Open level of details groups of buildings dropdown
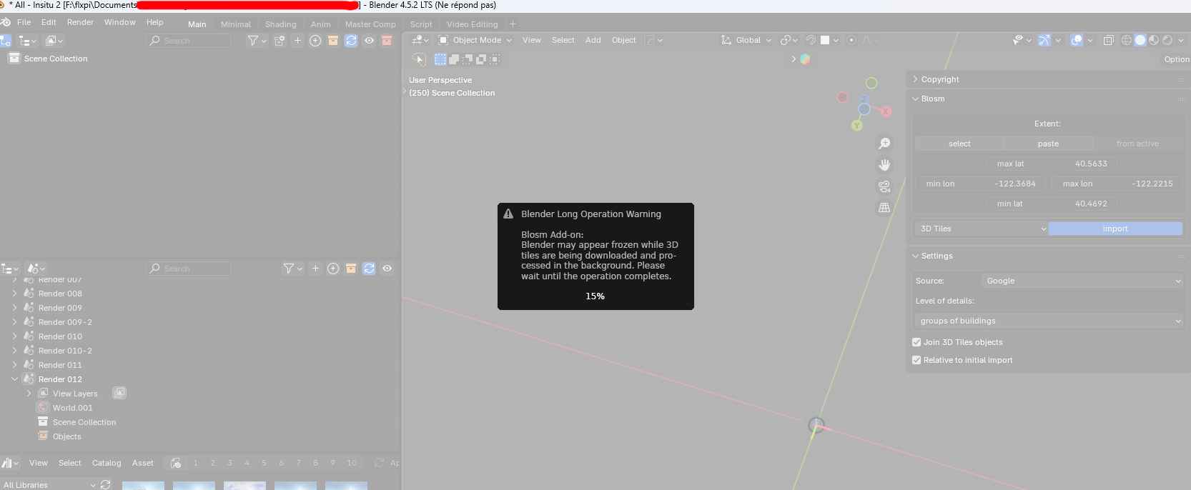Viewport: 1191px width, 490px height. 1049,321
